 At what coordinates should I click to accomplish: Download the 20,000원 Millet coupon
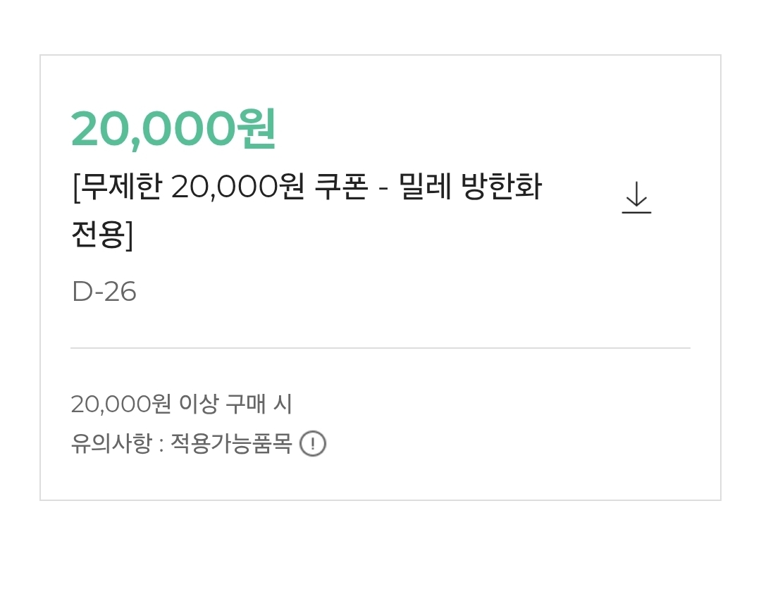pyautogui.click(x=636, y=197)
